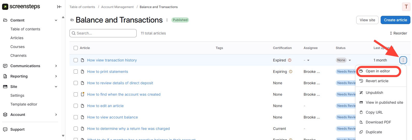Screen dimensions: 412x140
Task: Click the Expired certification warning icon
Action: coord(290,60)
